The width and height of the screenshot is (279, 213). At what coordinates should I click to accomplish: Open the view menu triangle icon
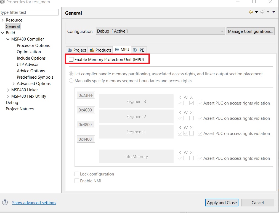click(274, 12)
